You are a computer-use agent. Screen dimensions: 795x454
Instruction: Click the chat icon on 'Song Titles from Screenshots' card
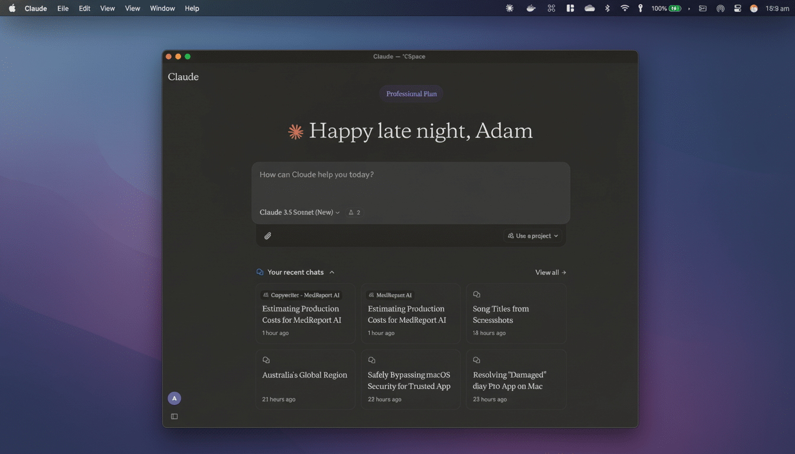[x=477, y=294]
